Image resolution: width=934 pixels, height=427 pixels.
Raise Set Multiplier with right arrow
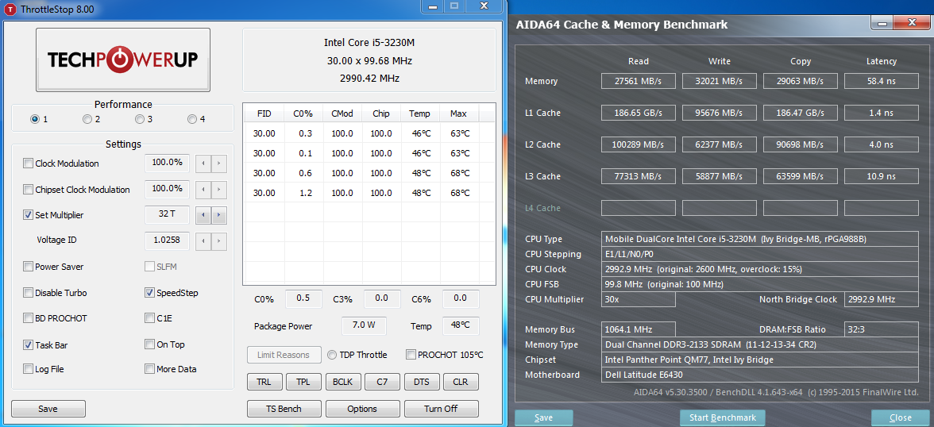pyautogui.click(x=219, y=215)
